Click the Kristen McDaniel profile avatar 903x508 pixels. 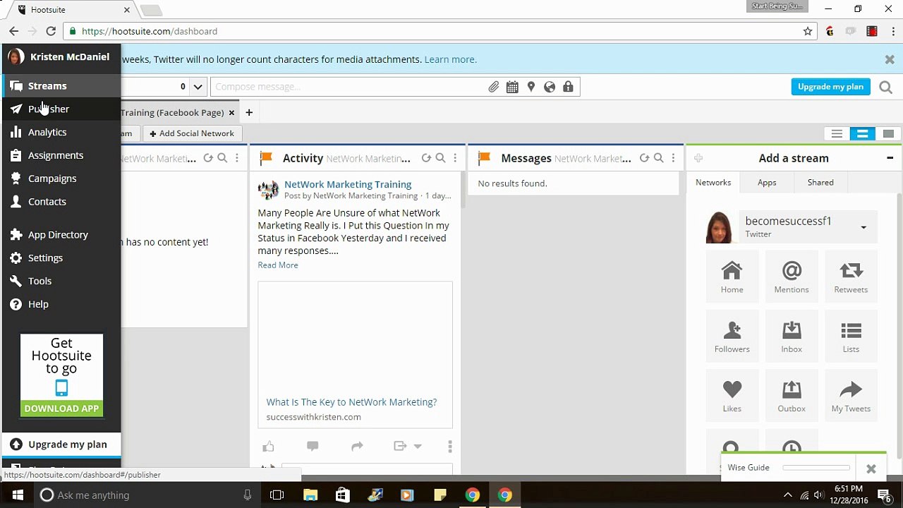[x=16, y=56]
